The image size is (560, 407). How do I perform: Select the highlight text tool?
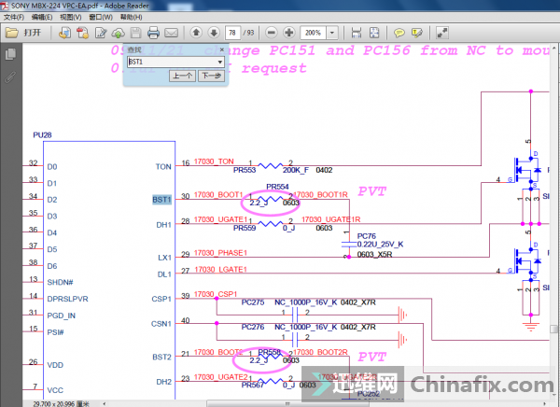[x=417, y=33]
